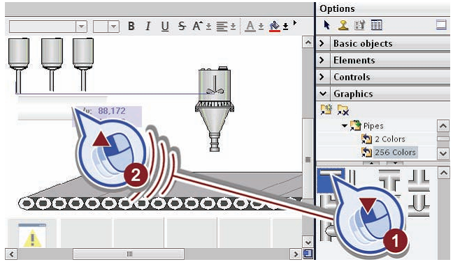Expand the Controls section
453x262 pixels.
pos(322,77)
